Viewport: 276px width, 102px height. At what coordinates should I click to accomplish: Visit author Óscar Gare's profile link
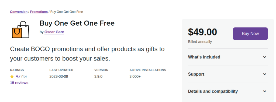(x=54, y=32)
